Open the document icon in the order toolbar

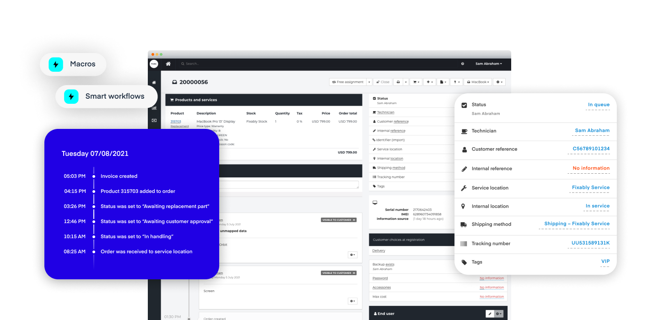[442, 81]
